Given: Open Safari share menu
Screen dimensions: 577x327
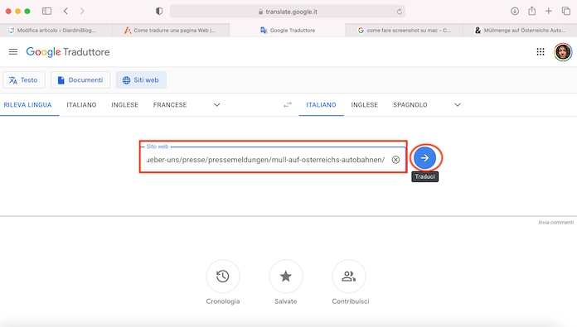Looking at the screenshot, I should click(531, 11).
